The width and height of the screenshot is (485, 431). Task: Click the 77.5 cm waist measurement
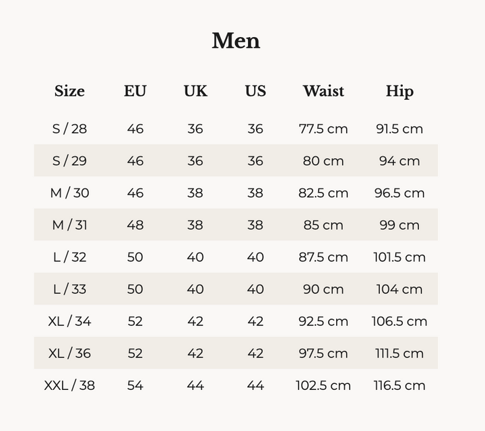[x=323, y=129]
